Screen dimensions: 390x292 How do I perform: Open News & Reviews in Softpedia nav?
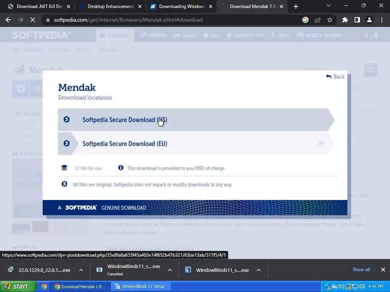pos(320,35)
